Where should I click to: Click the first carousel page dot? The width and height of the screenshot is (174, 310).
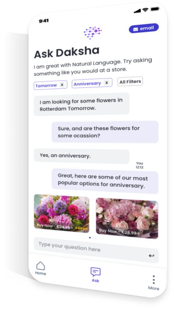90,238
